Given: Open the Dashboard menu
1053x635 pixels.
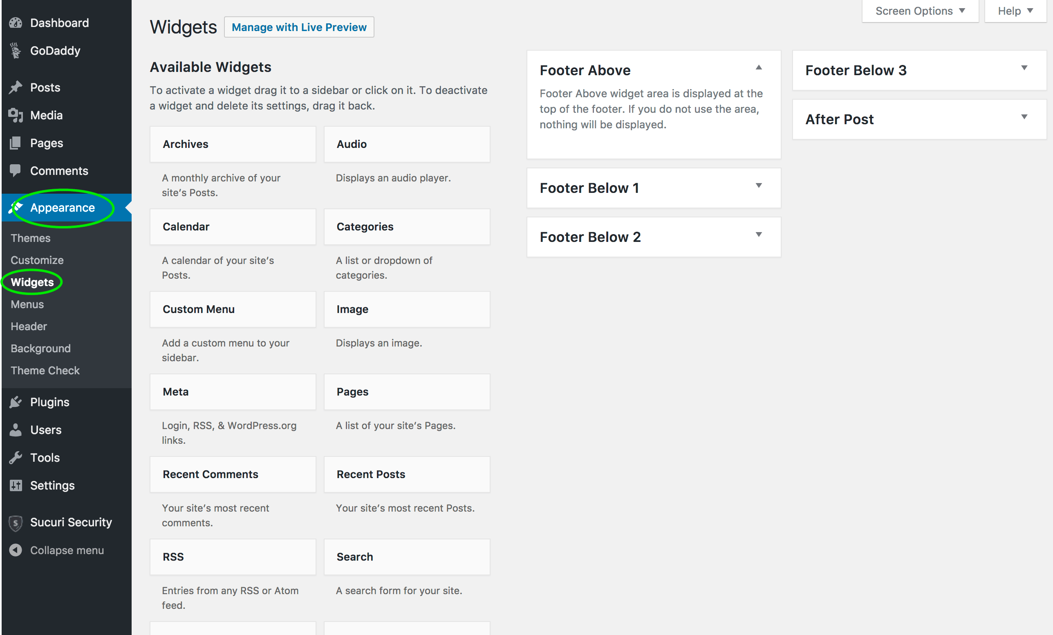Looking at the screenshot, I should (66, 22).
